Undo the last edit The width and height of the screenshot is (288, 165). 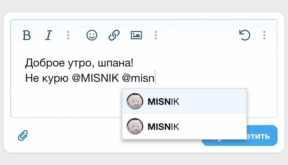click(245, 35)
